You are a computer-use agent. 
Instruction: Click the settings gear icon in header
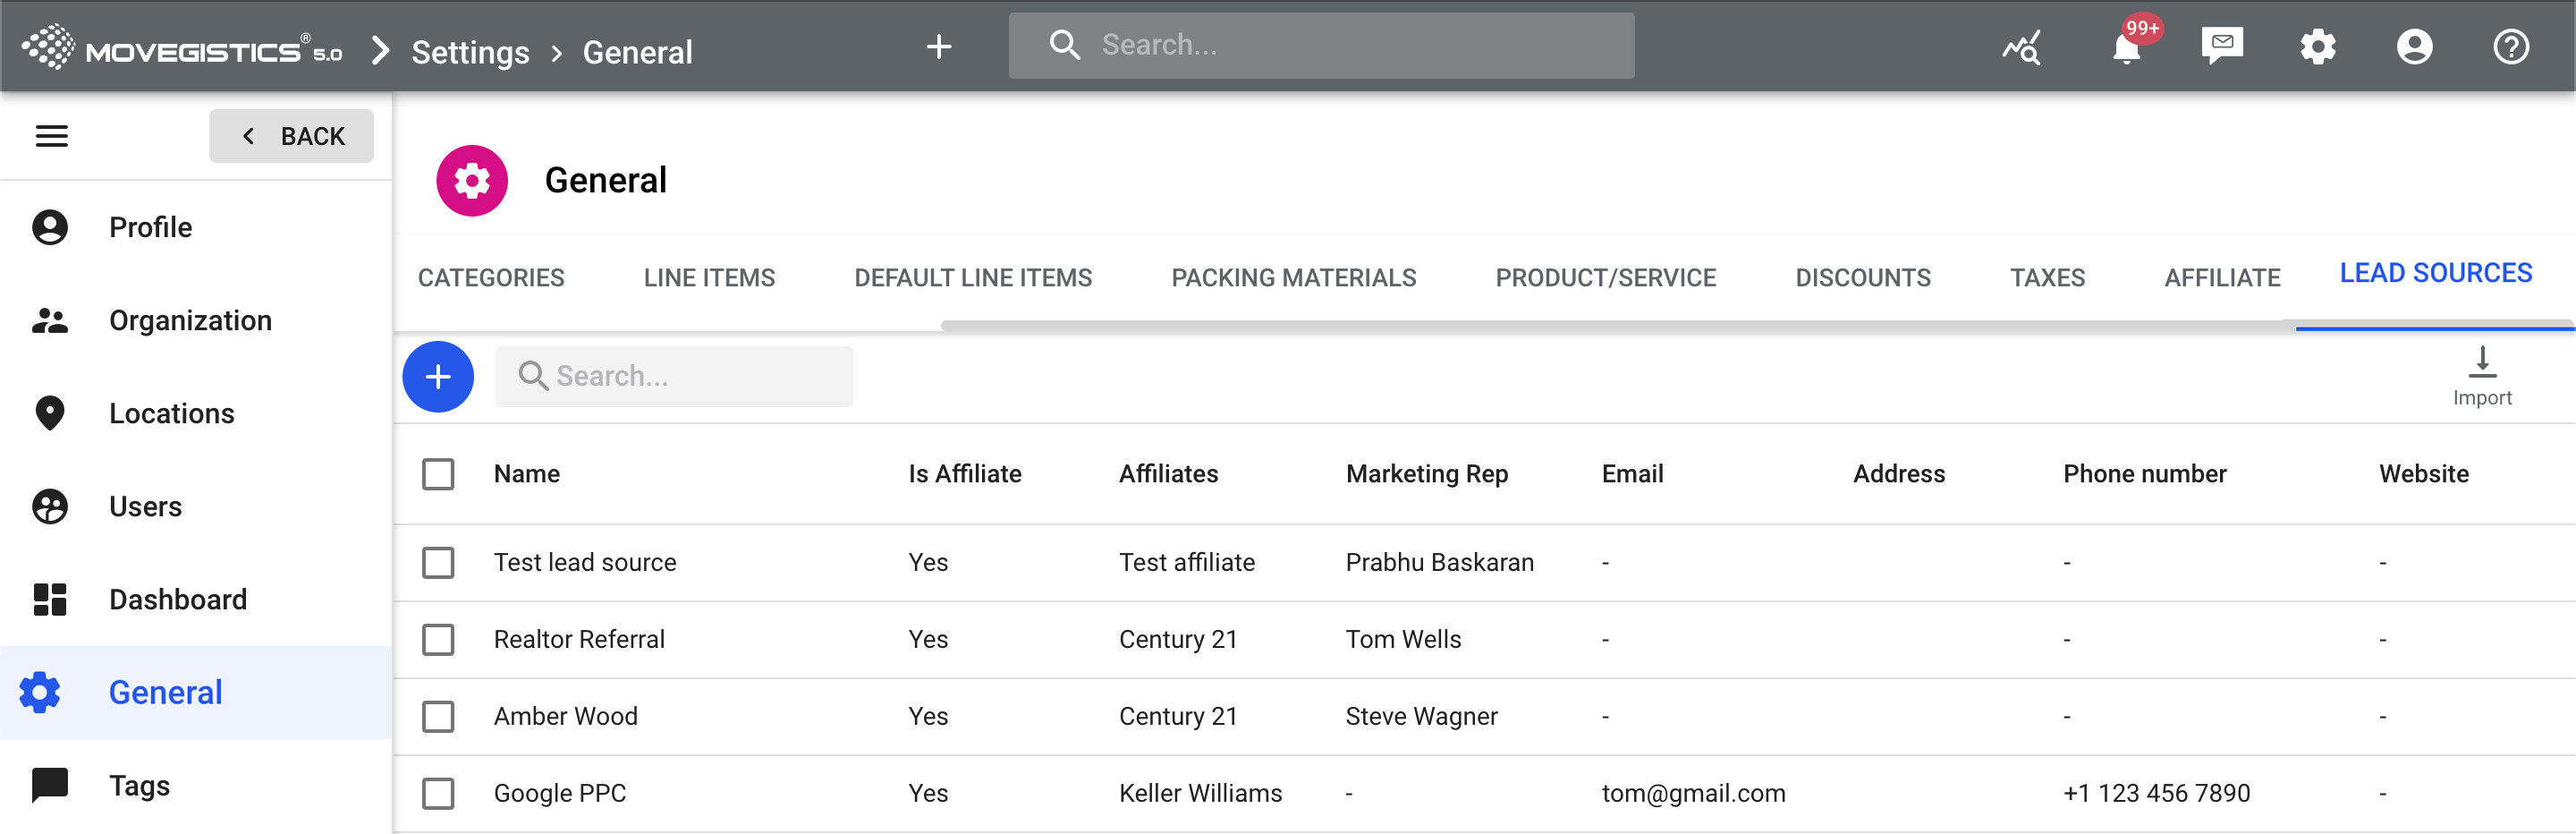tap(2317, 47)
